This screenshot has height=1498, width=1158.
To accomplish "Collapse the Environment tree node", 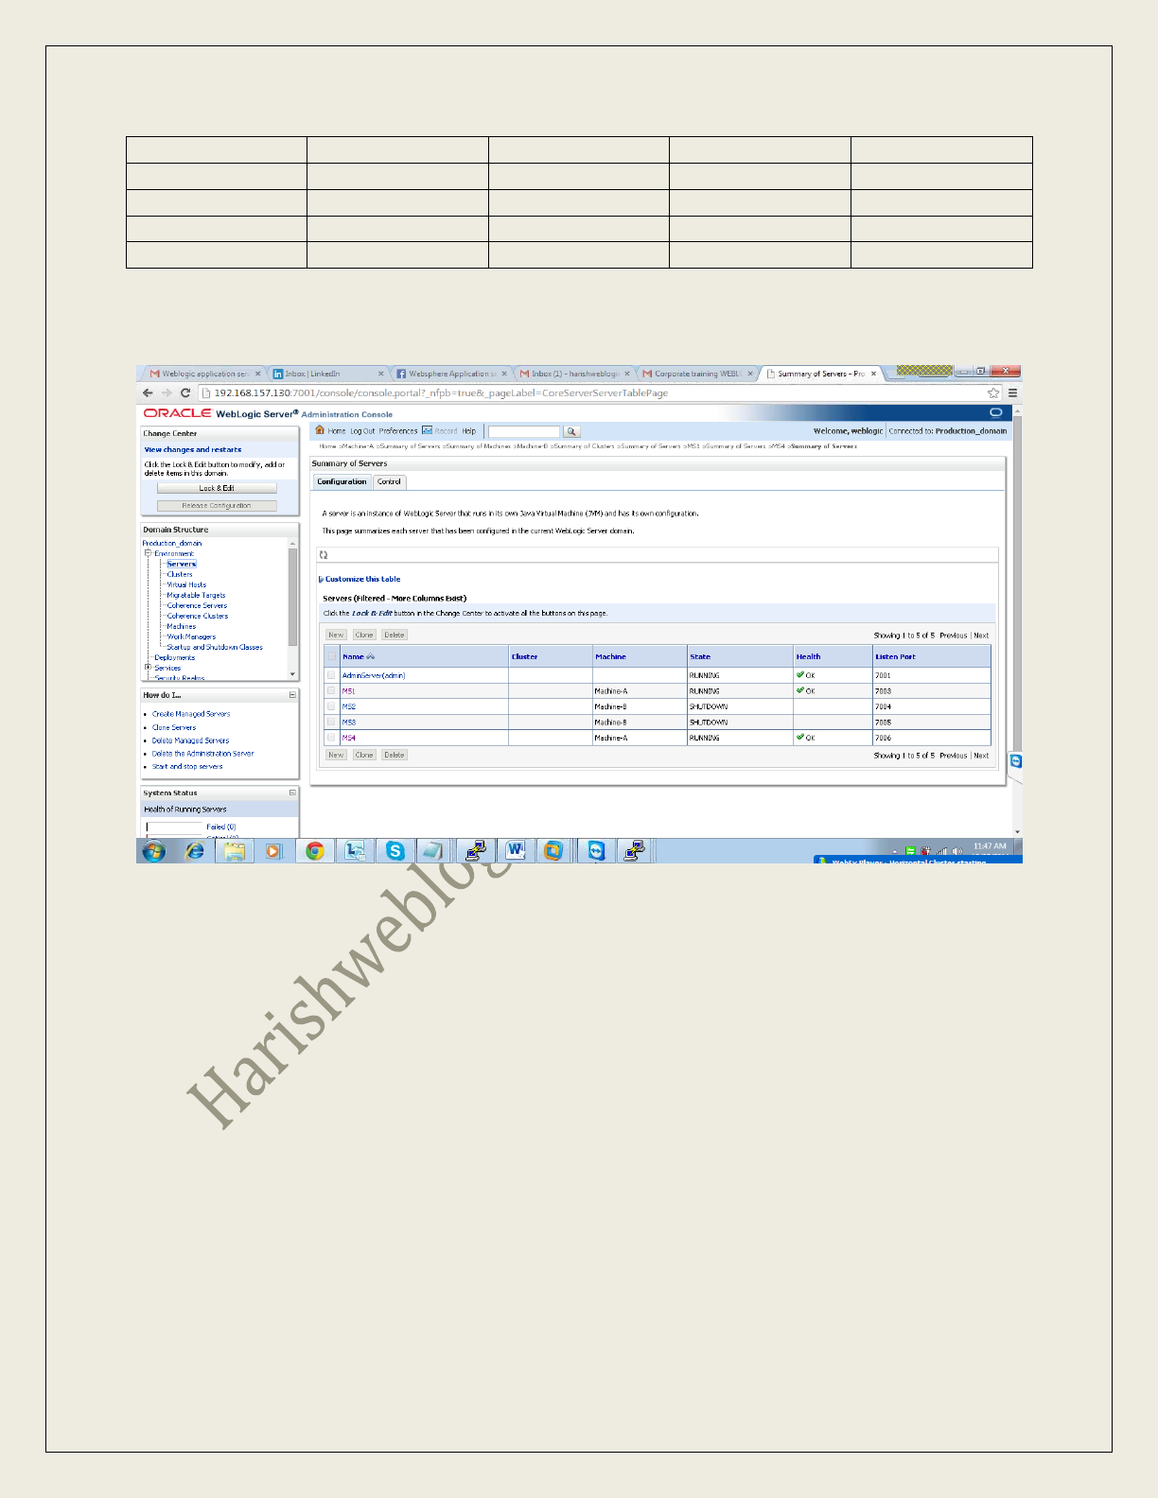I will [148, 553].
